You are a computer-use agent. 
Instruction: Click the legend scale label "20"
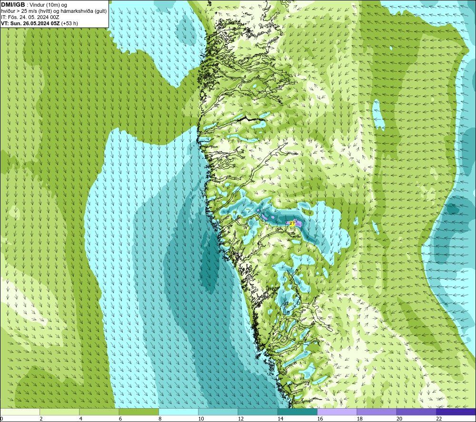pyautogui.click(x=399, y=419)
